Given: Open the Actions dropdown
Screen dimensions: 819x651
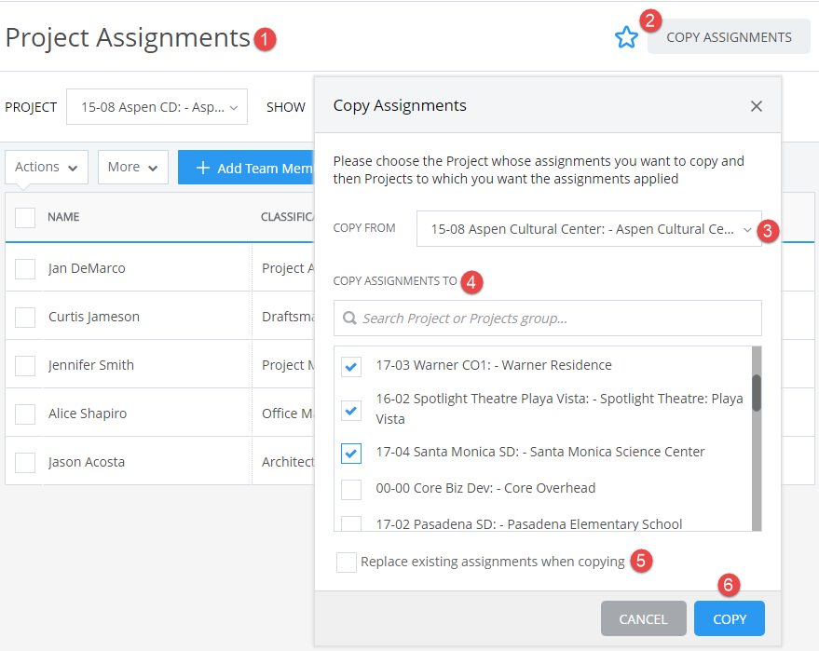Looking at the screenshot, I should pos(46,167).
